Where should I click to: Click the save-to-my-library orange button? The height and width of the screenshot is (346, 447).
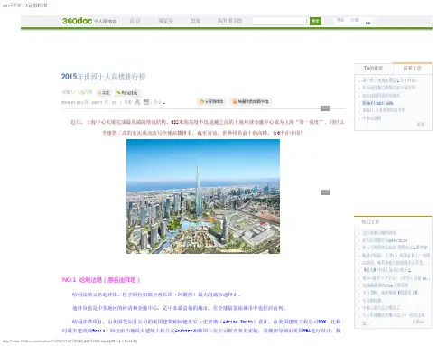tap(251, 101)
